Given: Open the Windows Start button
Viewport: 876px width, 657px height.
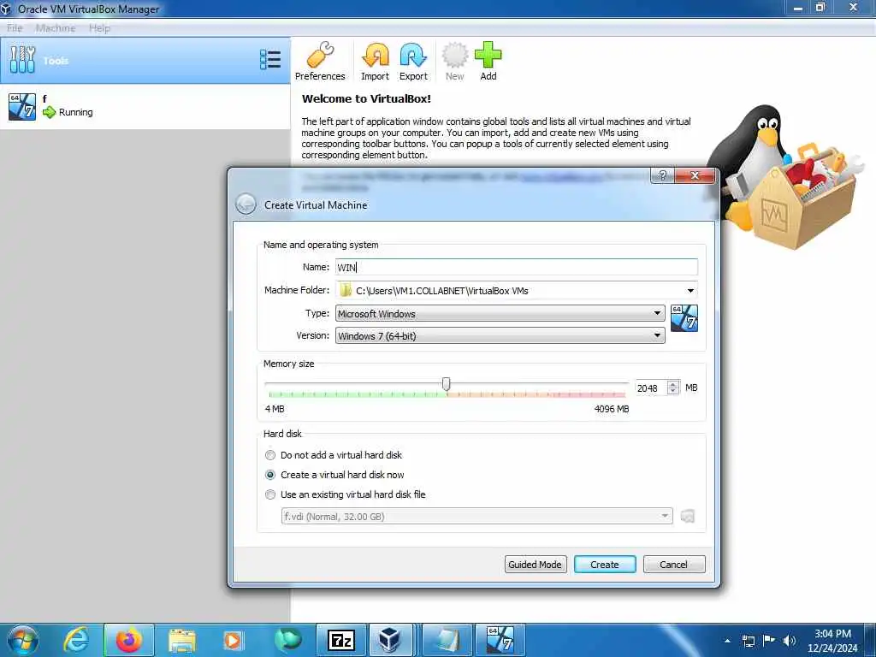Looking at the screenshot, I should 23,640.
